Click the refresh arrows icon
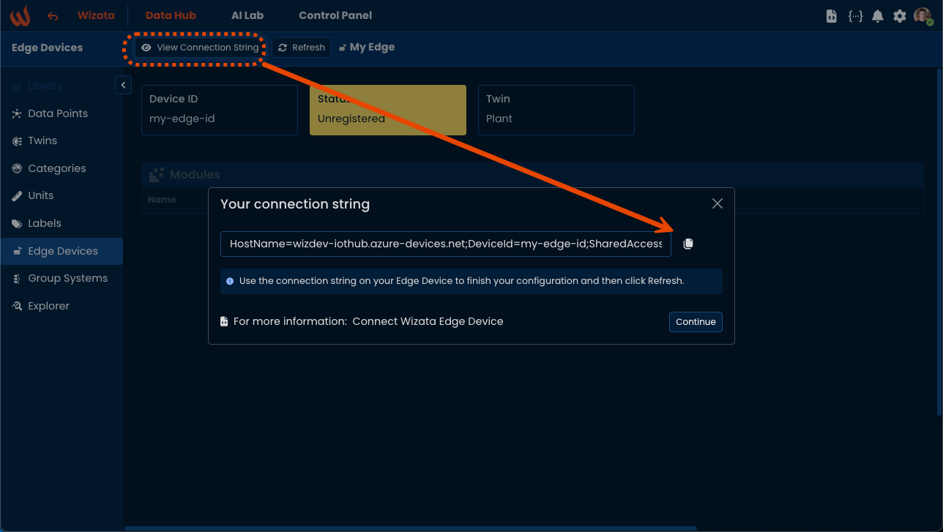 click(283, 48)
